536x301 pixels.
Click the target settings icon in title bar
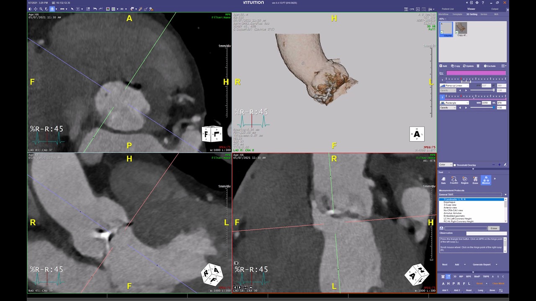[x=477, y=3]
